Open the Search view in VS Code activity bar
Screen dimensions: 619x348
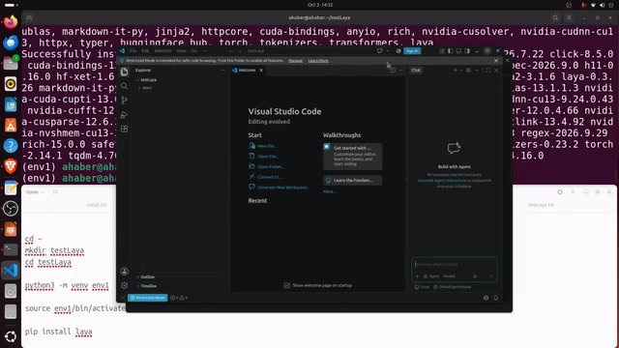point(125,86)
